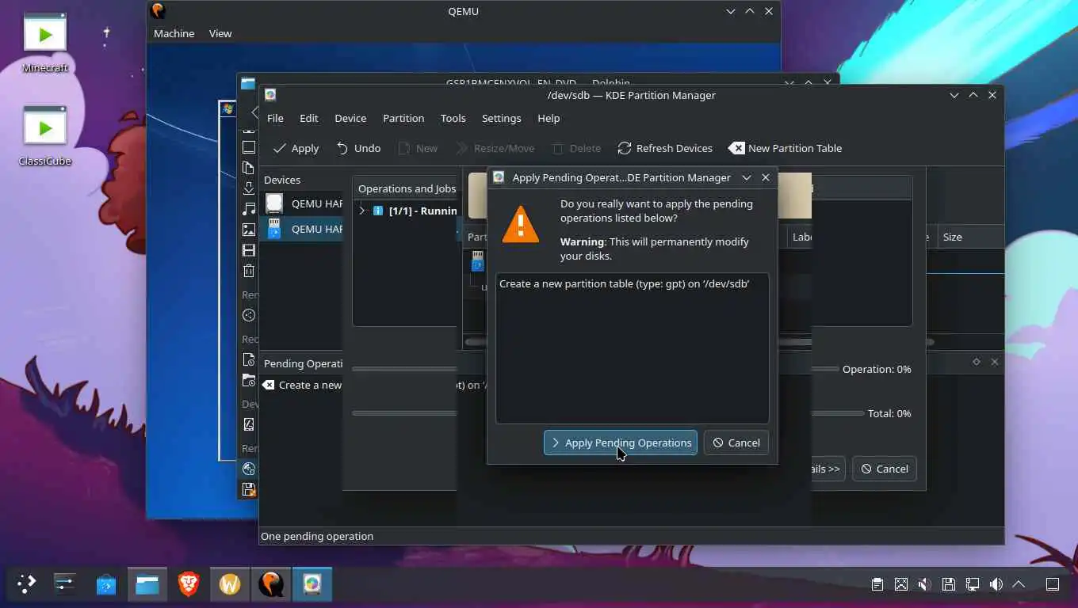Float the Pending Operations panel
Image resolution: width=1078 pixels, height=608 pixels.
[x=977, y=362]
